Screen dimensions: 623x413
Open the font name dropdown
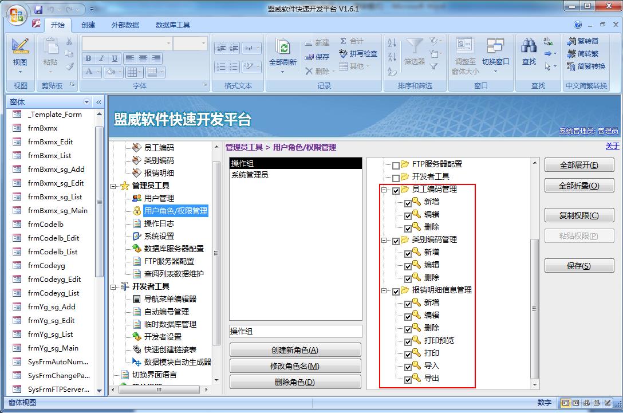click(168, 44)
